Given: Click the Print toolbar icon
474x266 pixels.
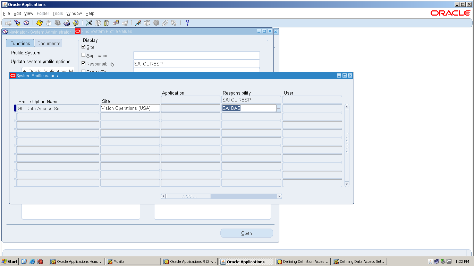Looking at the screenshot, I should [66, 23].
